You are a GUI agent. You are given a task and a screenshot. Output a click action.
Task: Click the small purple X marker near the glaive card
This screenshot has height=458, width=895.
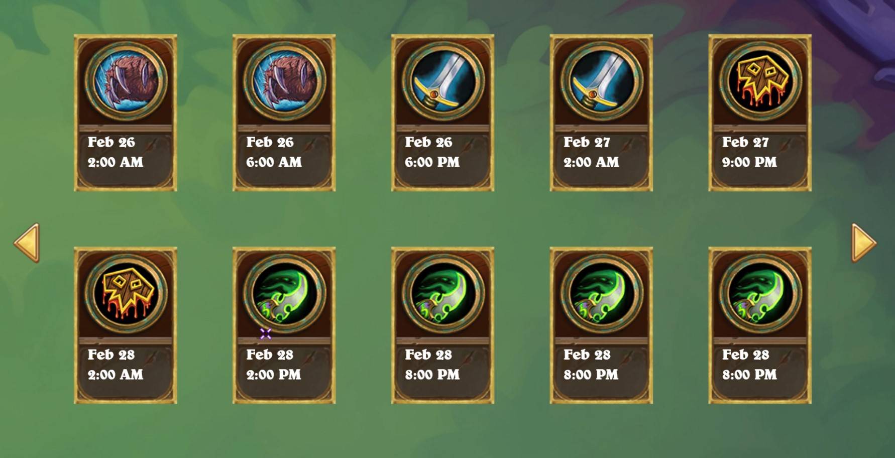(266, 333)
